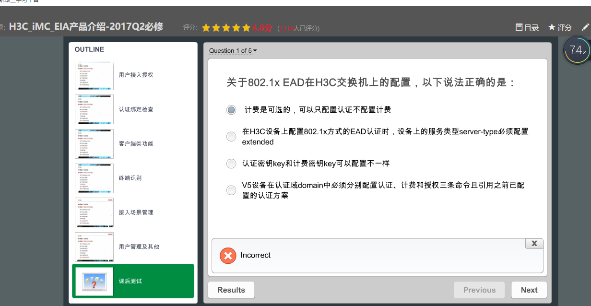
Task: Click the third rating star
Action: (226, 28)
